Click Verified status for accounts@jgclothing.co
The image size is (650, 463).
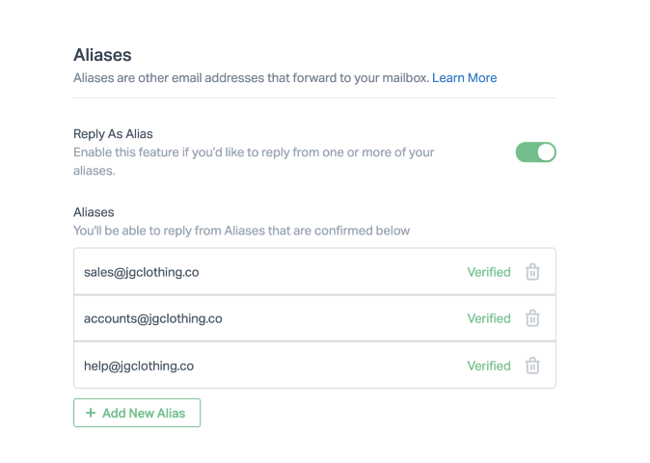[x=489, y=318]
